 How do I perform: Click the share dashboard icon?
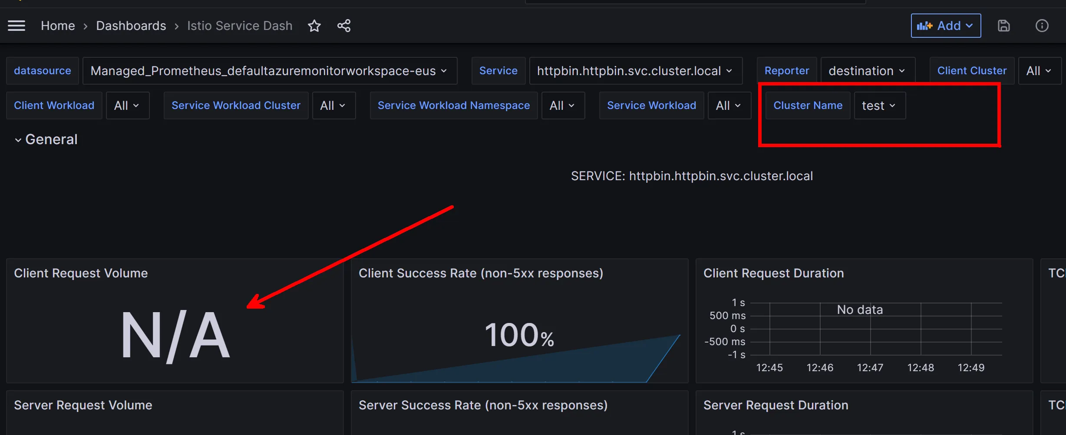(344, 26)
